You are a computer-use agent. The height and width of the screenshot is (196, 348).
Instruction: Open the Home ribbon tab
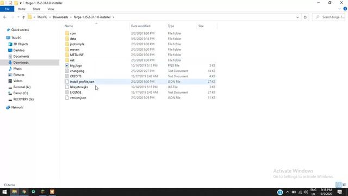click(22, 9)
